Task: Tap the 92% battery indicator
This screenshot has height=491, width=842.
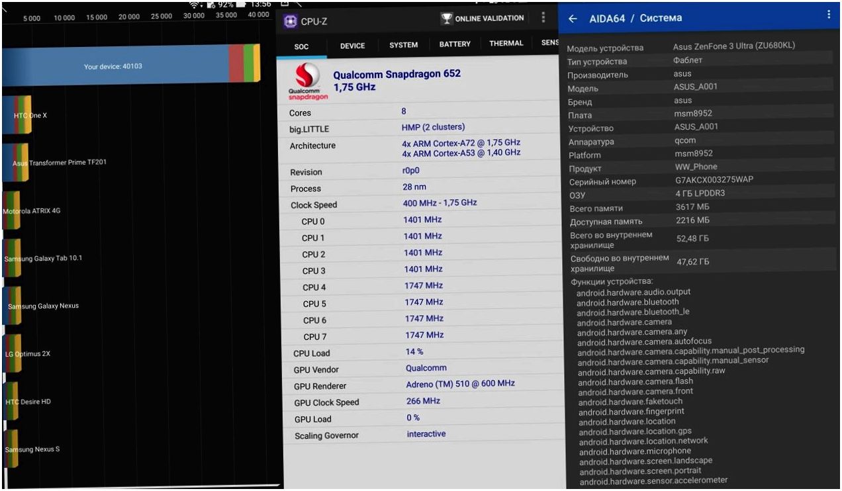Action: point(226,4)
